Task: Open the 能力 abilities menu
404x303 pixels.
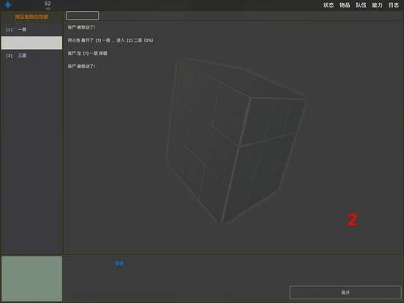Action: (x=377, y=5)
